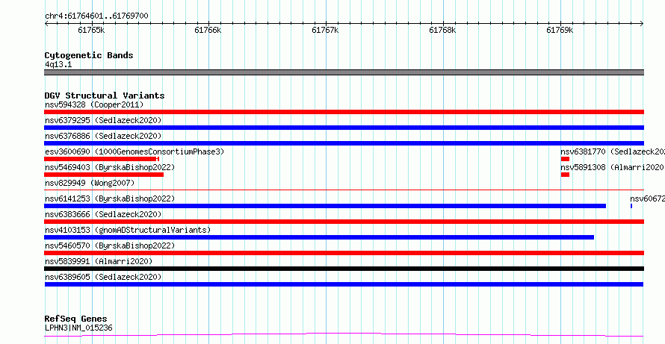Select the tiny blue mark under nsv60672
The height and width of the screenshot is (344, 665).
[x=631, y=206]
